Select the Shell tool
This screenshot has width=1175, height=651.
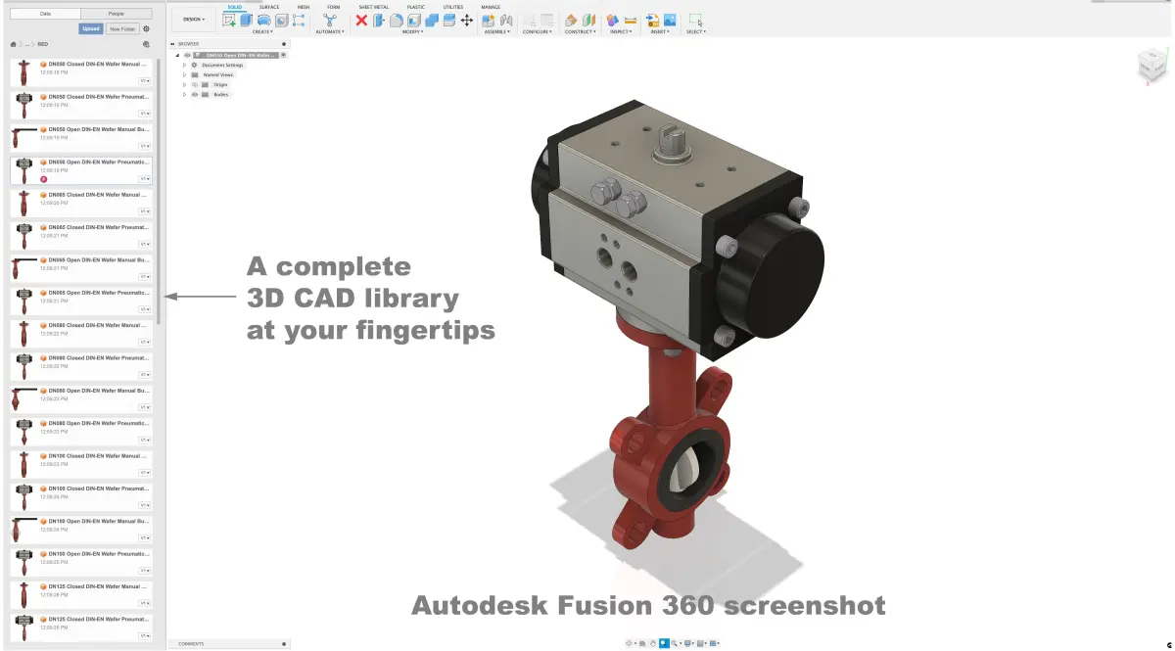pyautogui.click(x=413, y=20)
